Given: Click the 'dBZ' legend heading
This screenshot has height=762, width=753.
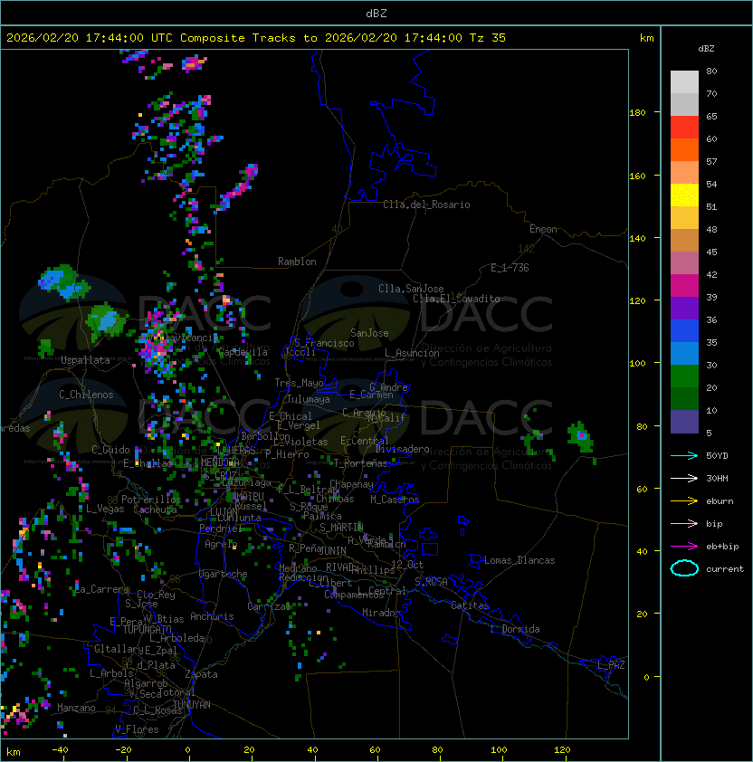Looking at the screenshot, I should [706, 49].
